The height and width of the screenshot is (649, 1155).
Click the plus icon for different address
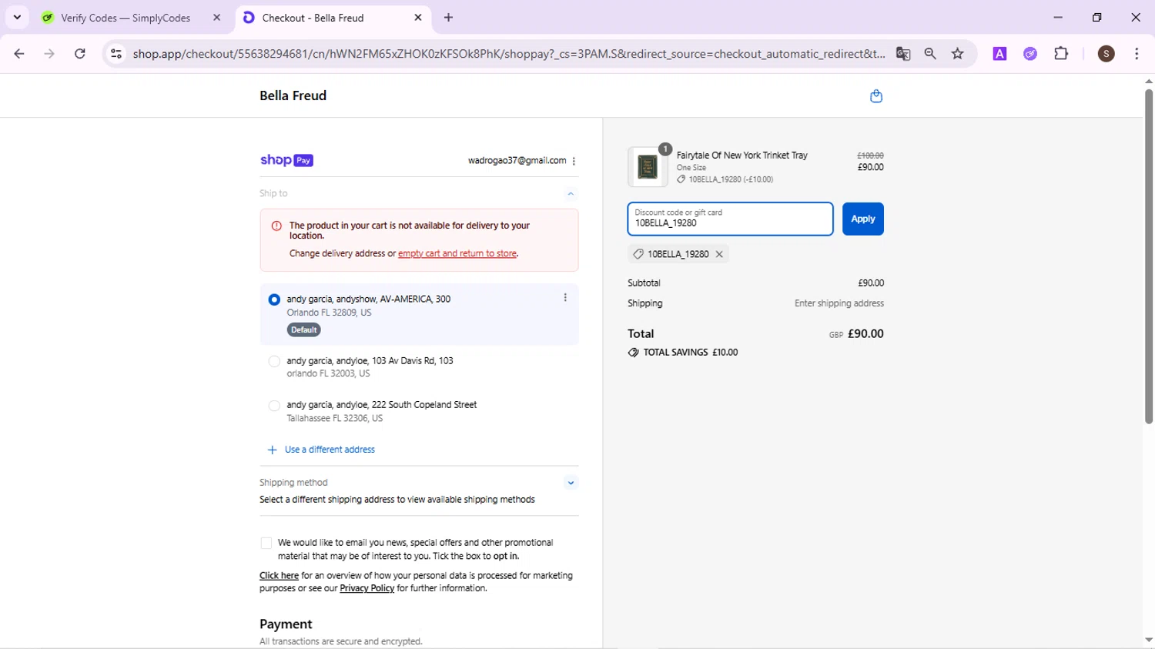[x=272, y=450]
